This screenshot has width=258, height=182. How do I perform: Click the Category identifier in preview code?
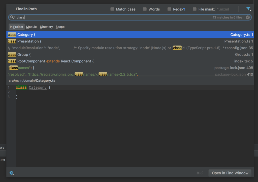point(38,87)
